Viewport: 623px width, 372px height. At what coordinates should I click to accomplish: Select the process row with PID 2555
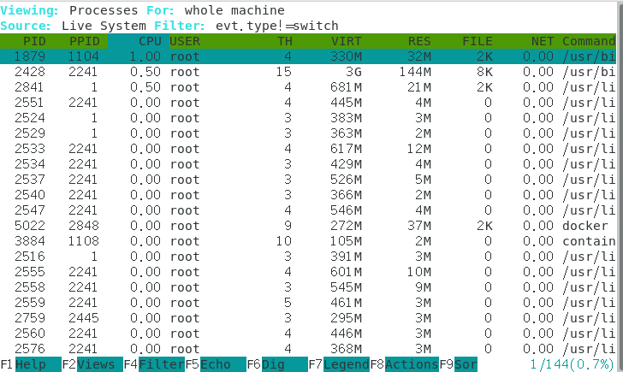[308, 272]
